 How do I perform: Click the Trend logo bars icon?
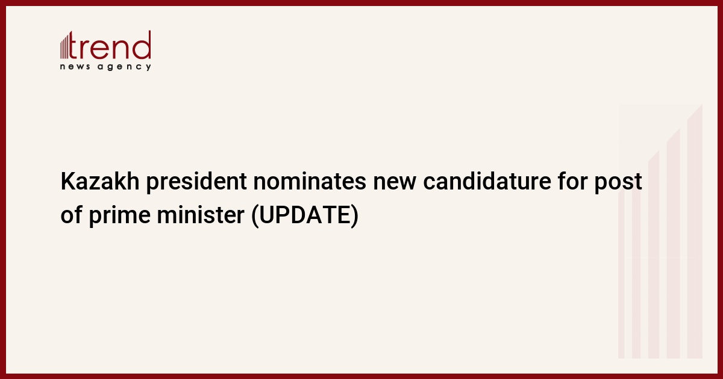click(65, 46)
